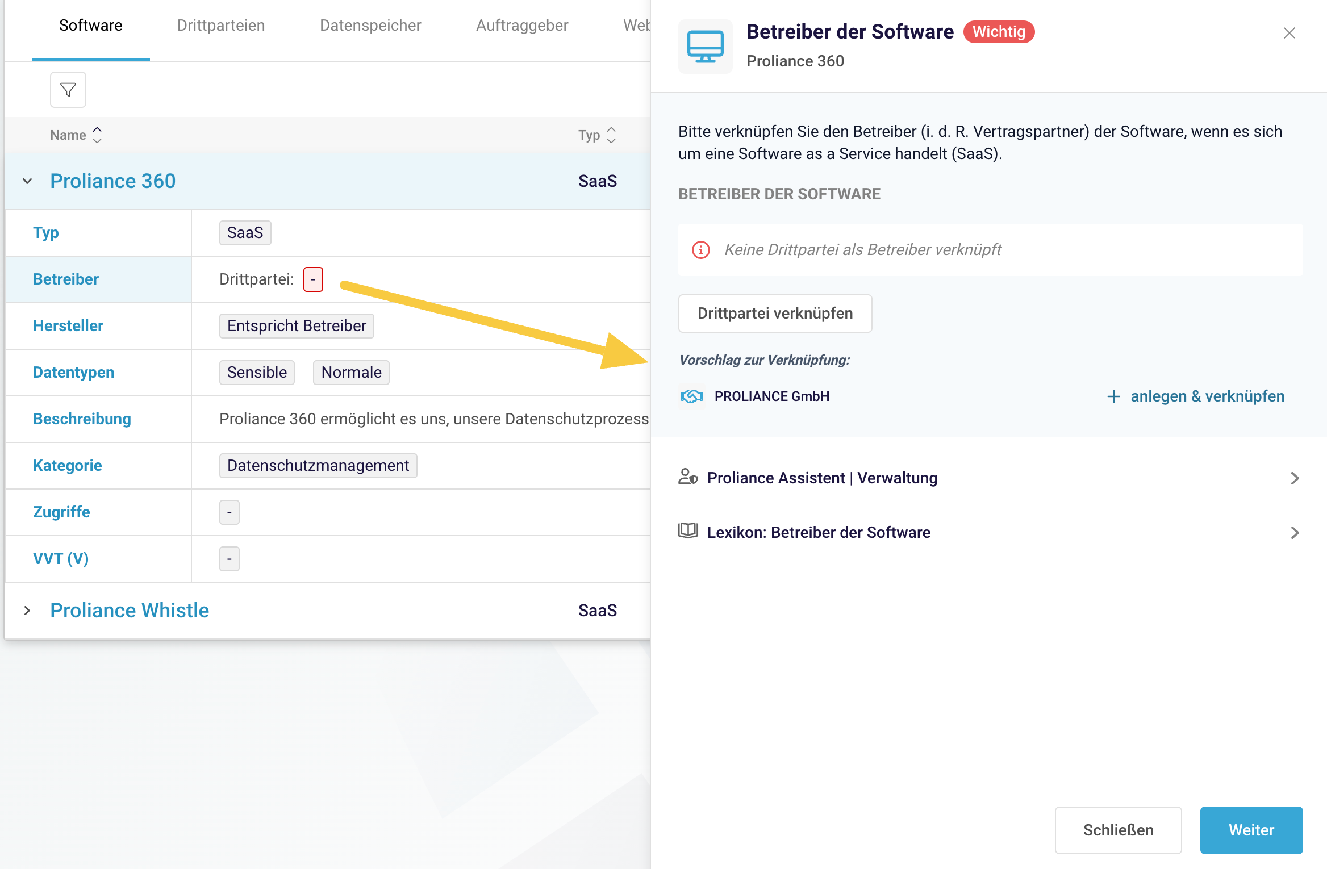This screenshot has height=869, width=1327.
Task: Open Proliance Assistent | Verwaltung chevron
Action: [x=1295, y=478]
